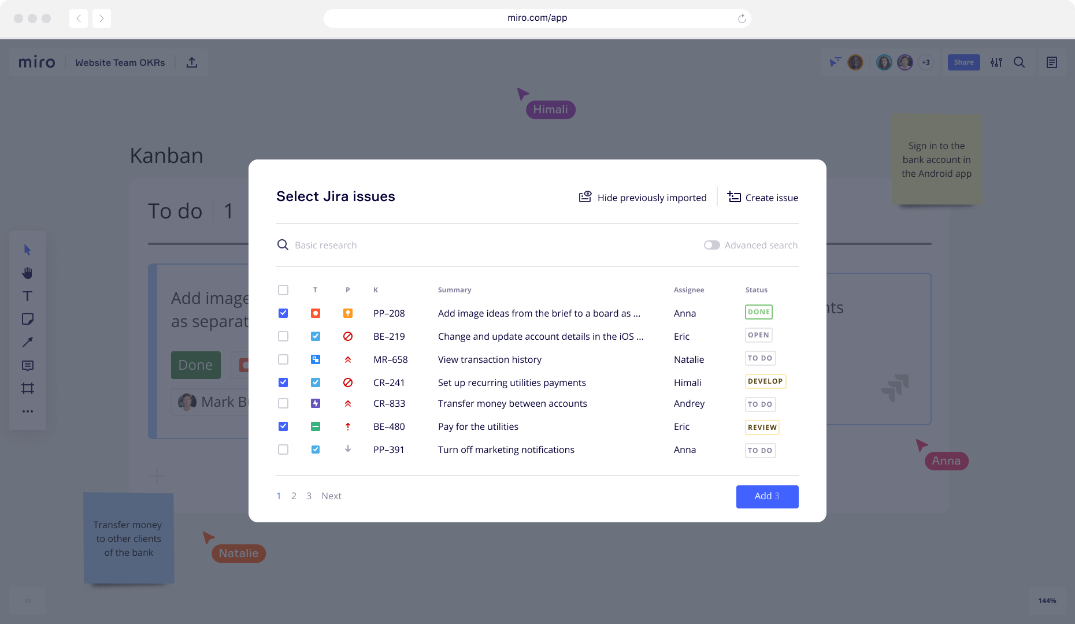Click the browser forward arrow
The height and width of the screenshot is (624, 1075).
coord(101,18)
